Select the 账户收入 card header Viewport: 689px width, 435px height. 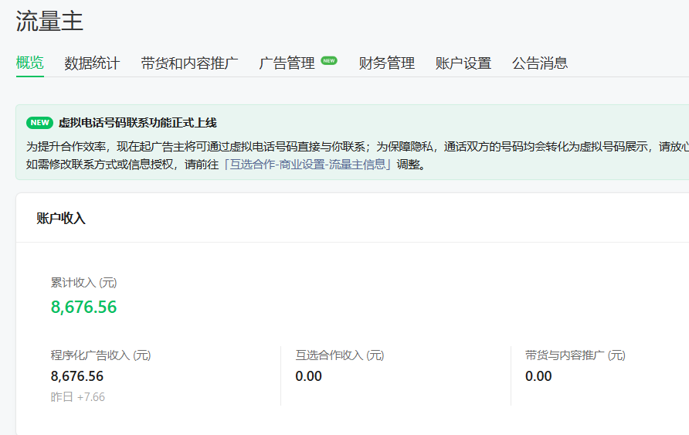tap(61, 218)
